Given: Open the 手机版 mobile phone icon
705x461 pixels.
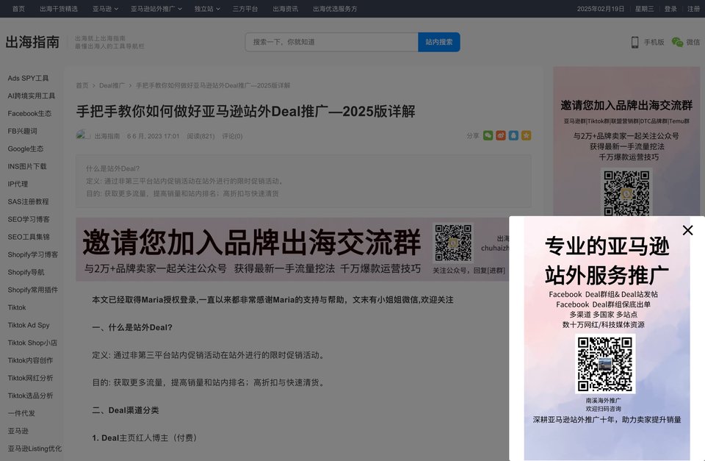Looking at the screenshot, I should (x=634, y=43).
